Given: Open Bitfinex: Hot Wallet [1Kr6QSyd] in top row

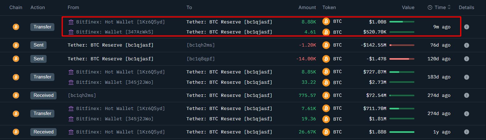Looking at the screenshot, I should [x=120, y=22].
